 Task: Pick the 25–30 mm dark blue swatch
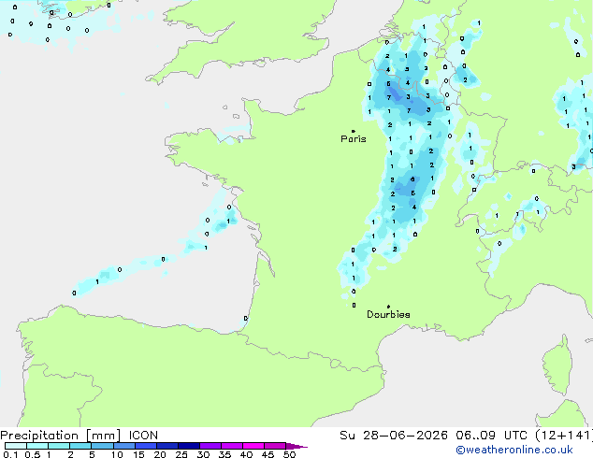pos(188,446)
